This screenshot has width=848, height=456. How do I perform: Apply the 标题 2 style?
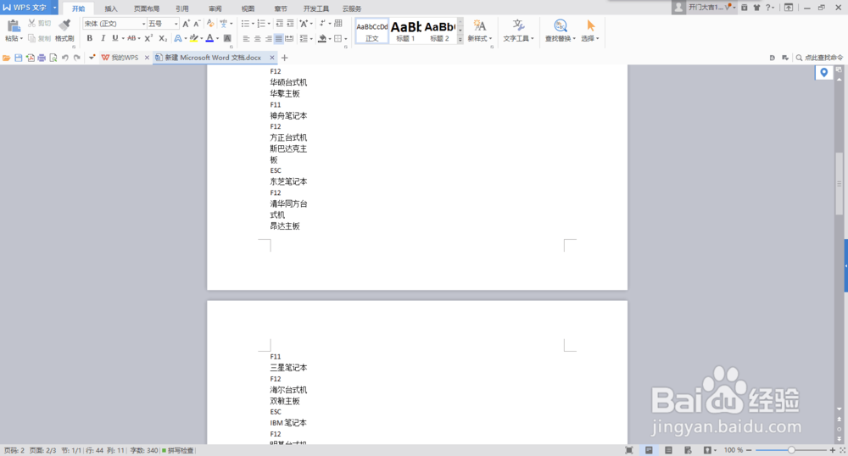point(439,31)
